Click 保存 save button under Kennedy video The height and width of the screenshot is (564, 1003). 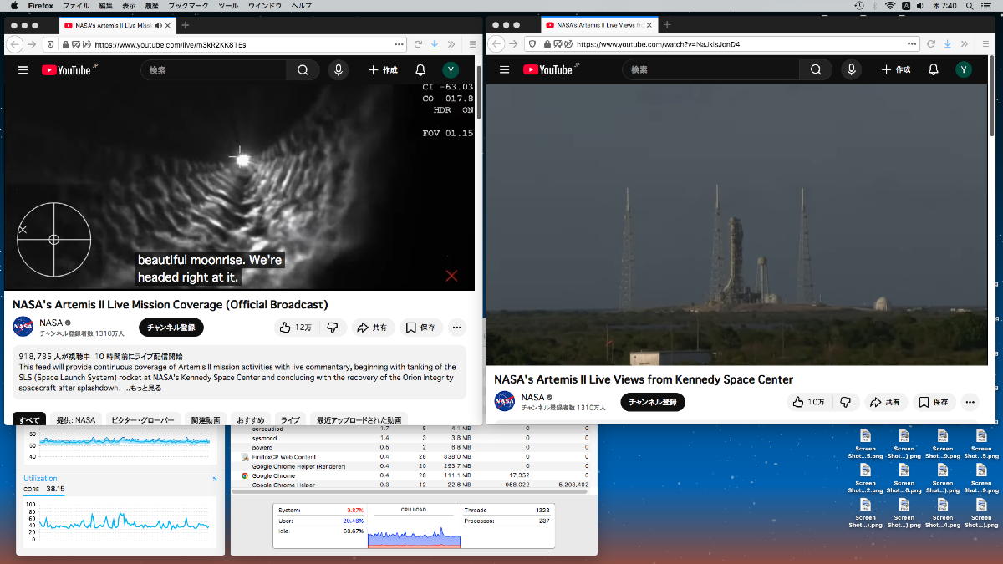pos(934,402)
